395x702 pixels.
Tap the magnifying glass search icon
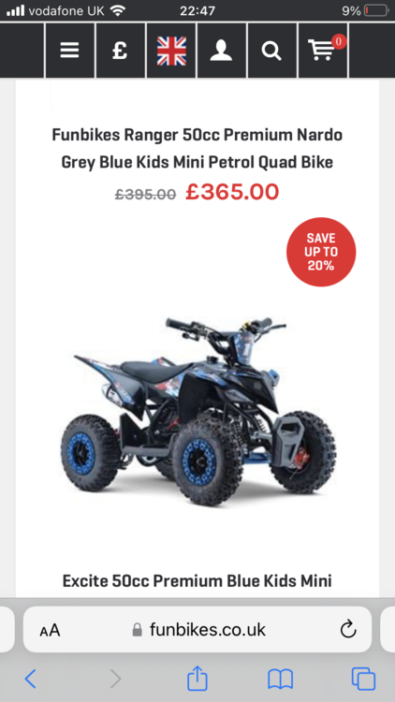pyautogui.click(x=272, y=51)
